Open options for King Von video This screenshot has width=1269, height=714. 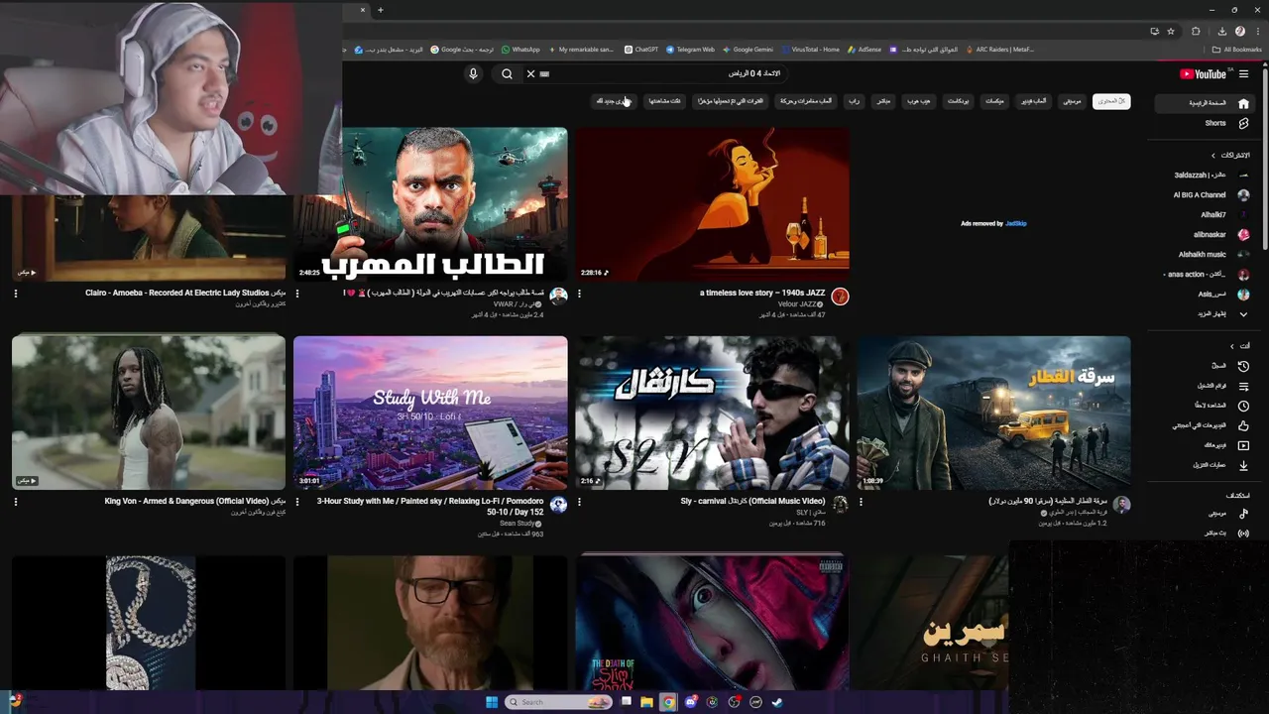tap(15, 502)
